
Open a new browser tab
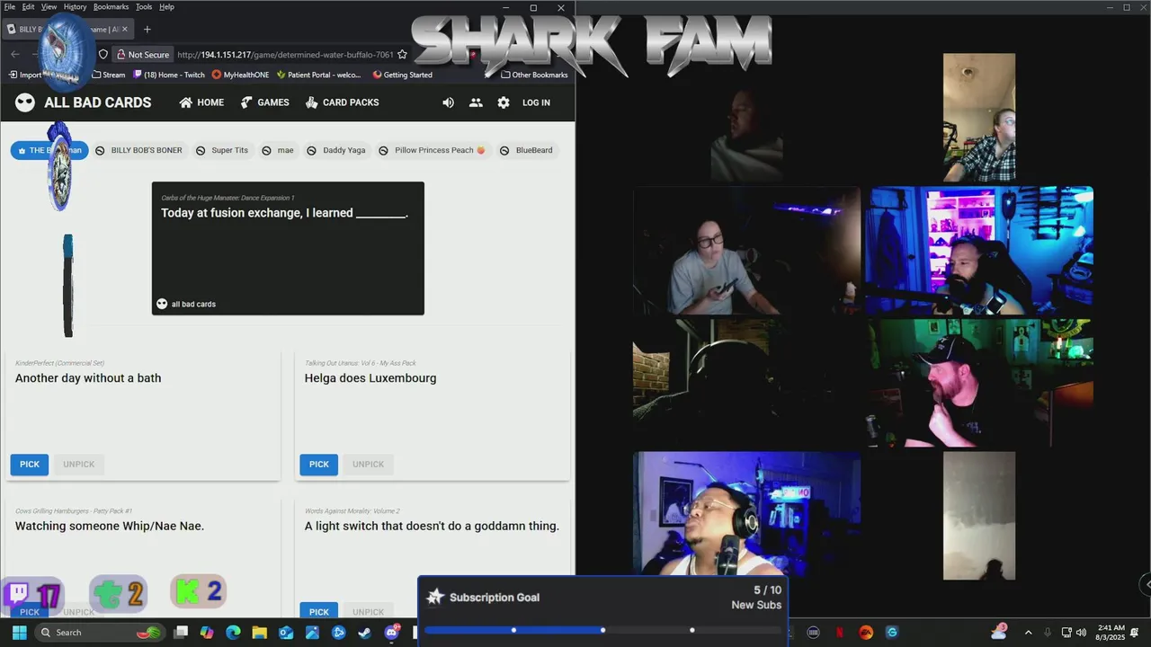147,29
